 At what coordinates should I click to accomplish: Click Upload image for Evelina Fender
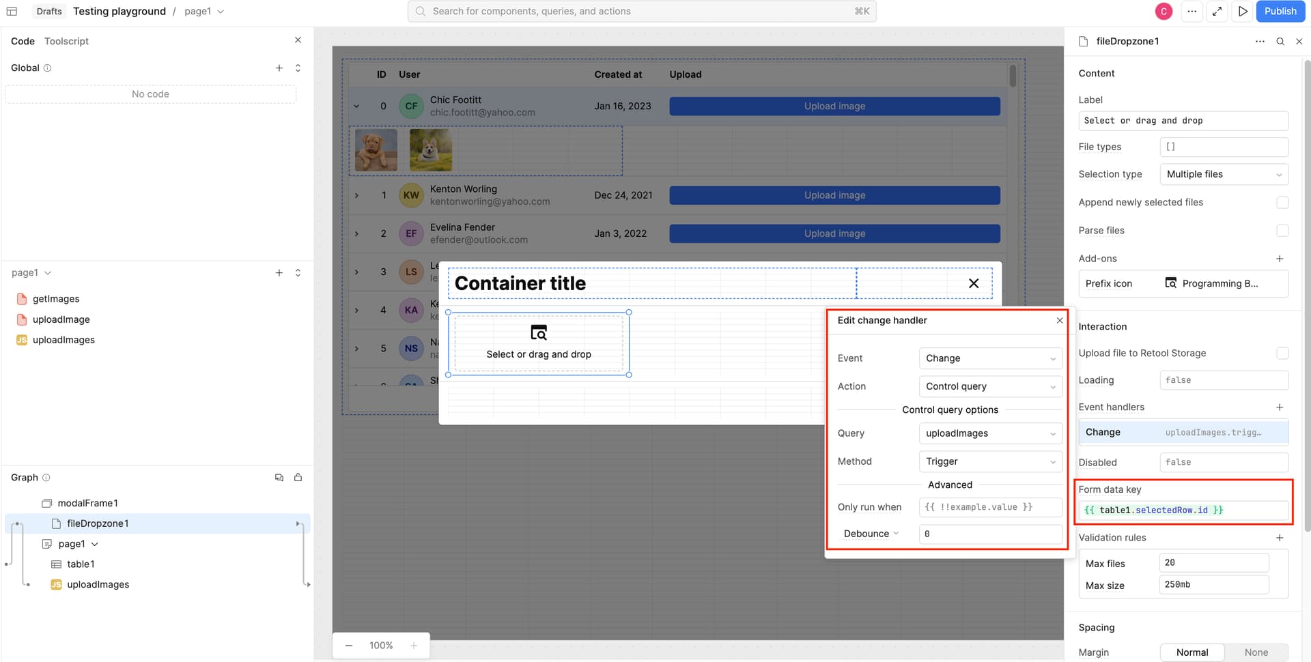tap(834, 233)
